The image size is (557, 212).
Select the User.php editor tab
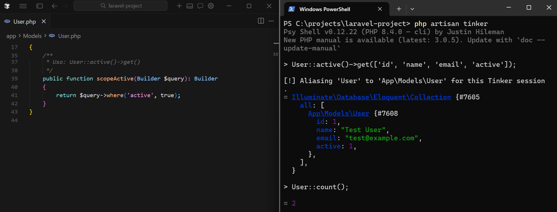click(x=25, y=22)
